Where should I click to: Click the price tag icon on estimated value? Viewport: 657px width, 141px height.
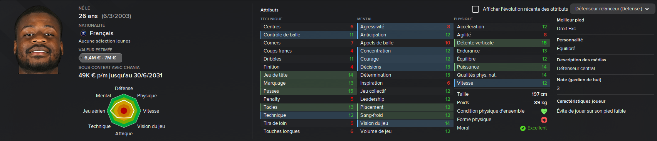pyautogui.click(x=81, y=58)
